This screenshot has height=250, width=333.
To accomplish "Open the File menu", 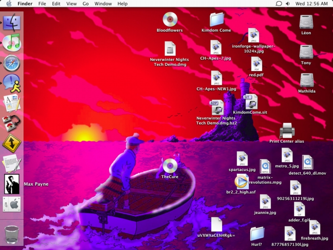I will [42, 4].
